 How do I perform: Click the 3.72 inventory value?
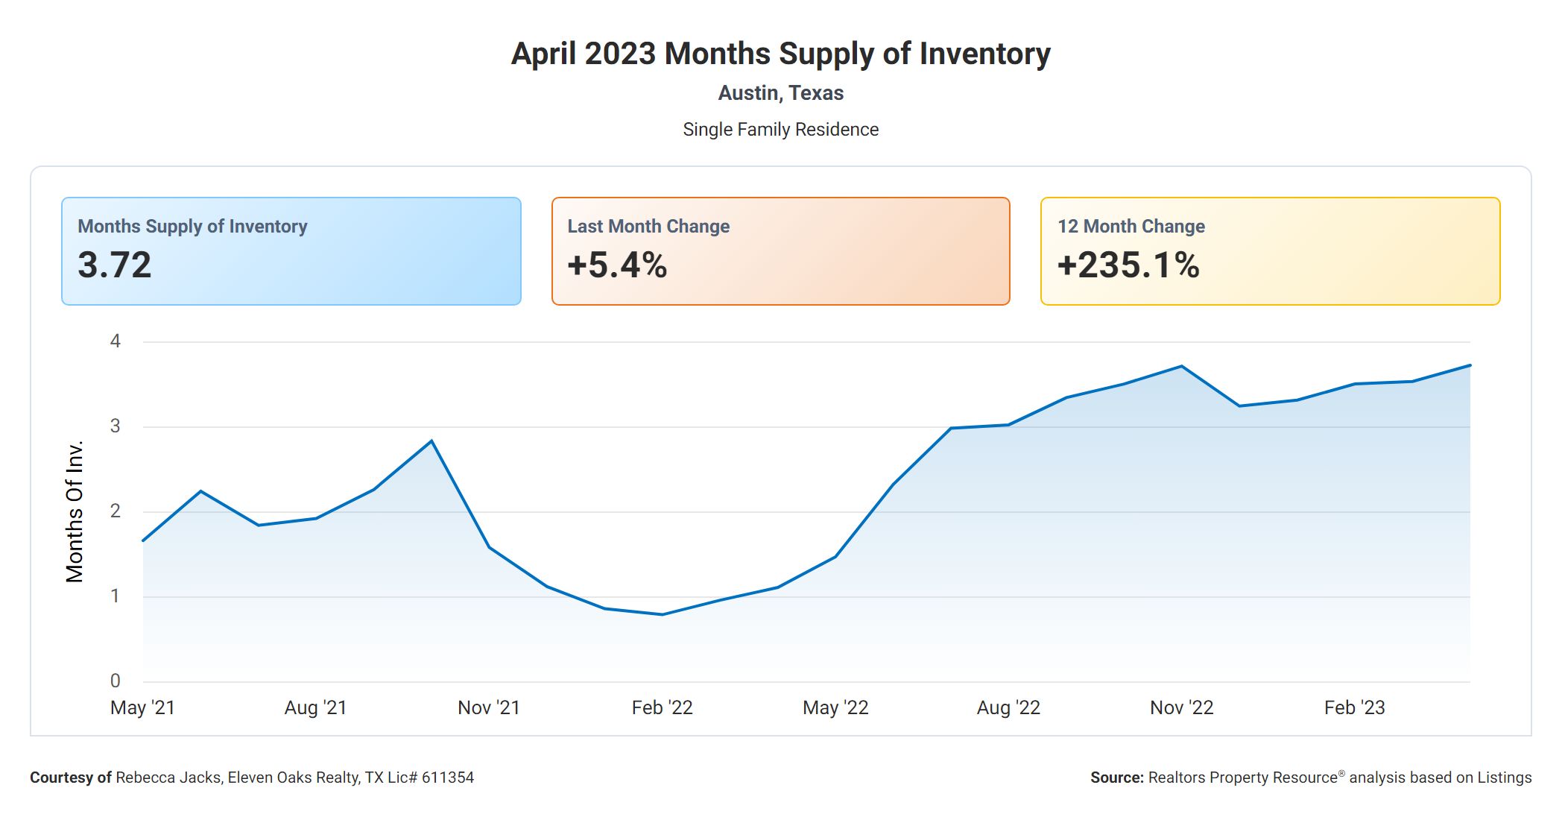point(115,265)
